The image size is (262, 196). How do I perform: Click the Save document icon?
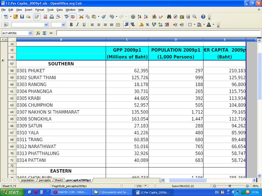pyautogui.click(x=22, y=17)
